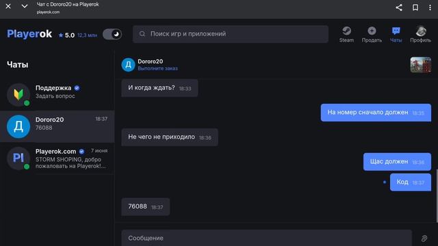This screenshot has width=438, height=246.
Task: Click the 18:37 time in Dororo20 row
Action: point(101,119)
